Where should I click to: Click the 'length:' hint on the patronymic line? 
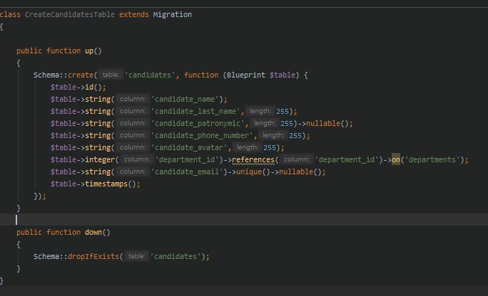[x=265, y=123]
